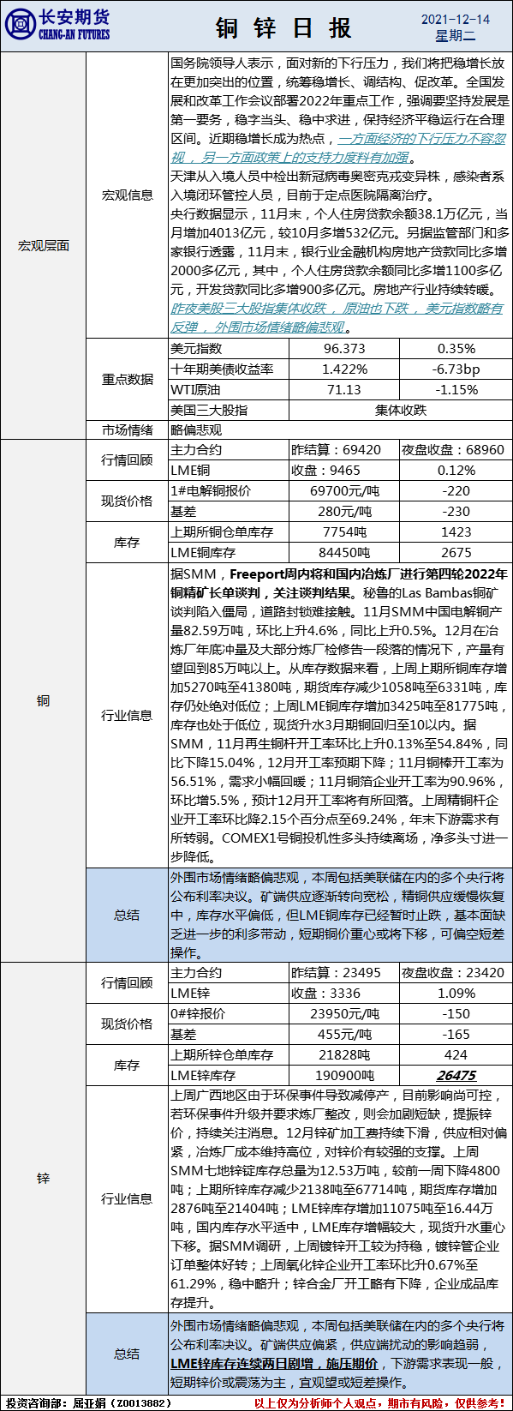Viewport: 513px width, 1411px height.
Task: Click the blue 总结 cell under copper
Action: click(x=128, y=915)
